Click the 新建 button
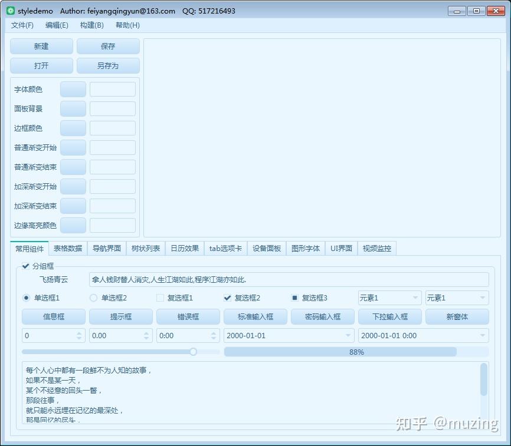The height and width of the screenshot is (446, 511). pos(41,46)
